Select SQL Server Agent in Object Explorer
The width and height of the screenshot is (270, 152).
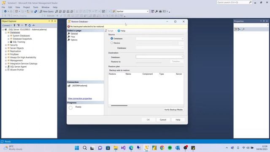18,67
